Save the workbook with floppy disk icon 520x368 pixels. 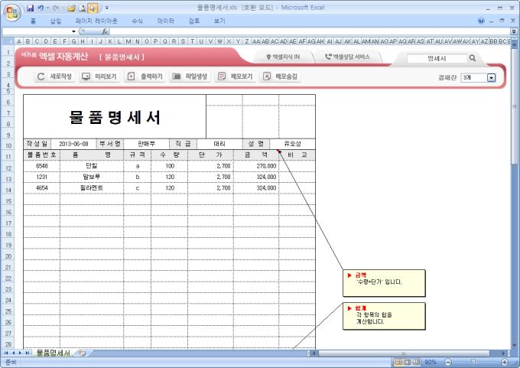point(30,8)
